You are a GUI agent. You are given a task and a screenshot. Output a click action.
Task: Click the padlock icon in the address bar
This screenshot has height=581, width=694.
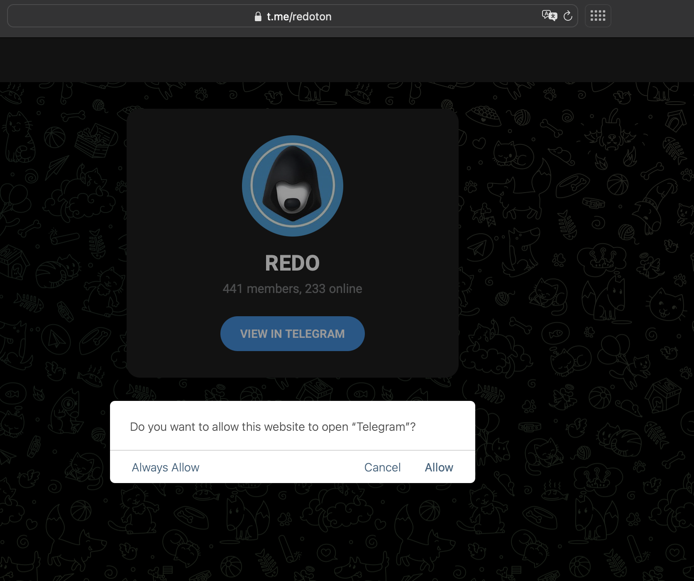(x=258, y=17)
